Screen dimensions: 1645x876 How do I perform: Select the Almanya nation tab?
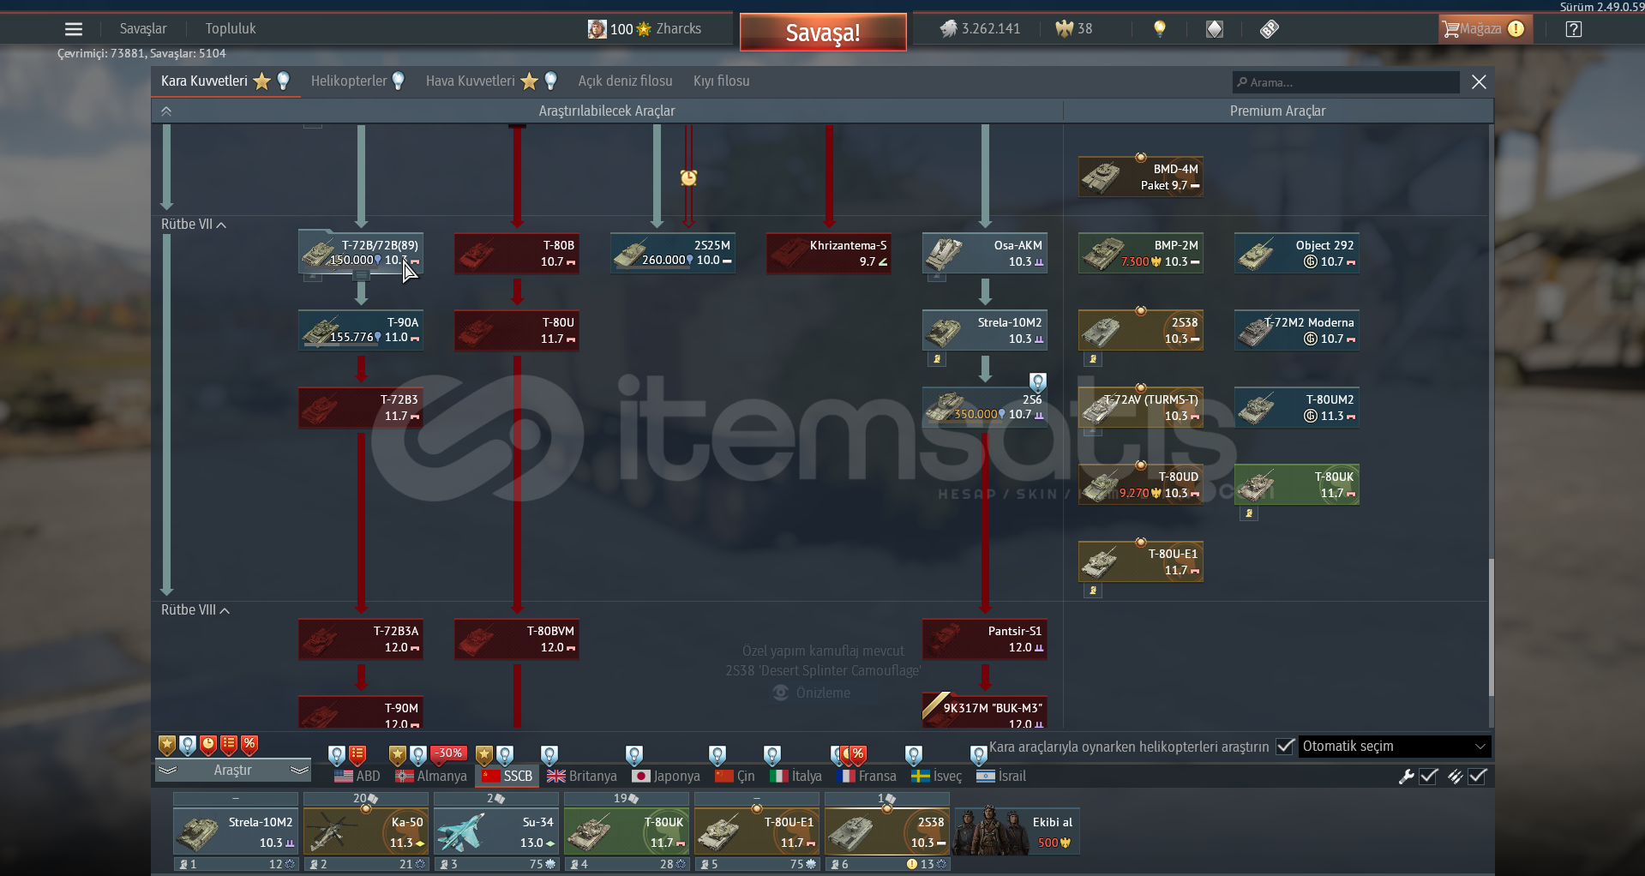click(x=431, y=777)
